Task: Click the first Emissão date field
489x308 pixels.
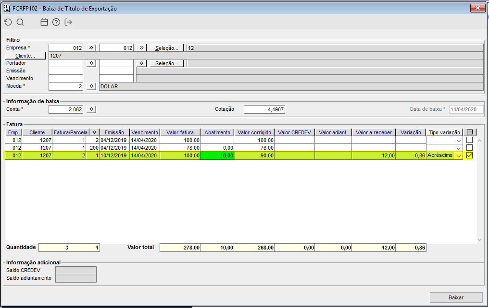Action: tap(66, 71)
